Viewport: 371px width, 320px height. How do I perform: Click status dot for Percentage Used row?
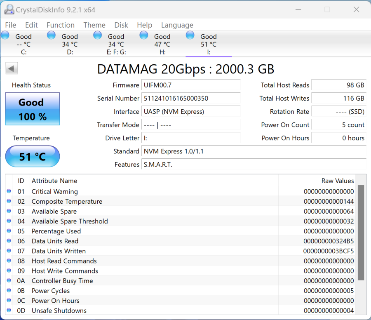pos(9,231)
